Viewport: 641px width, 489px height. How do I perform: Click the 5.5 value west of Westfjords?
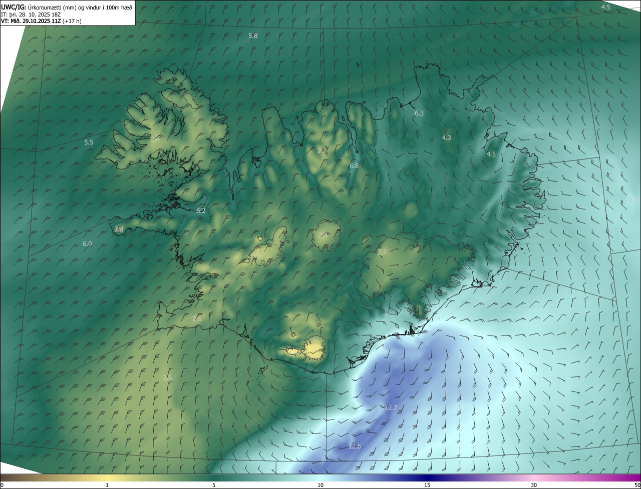point(89,142)
